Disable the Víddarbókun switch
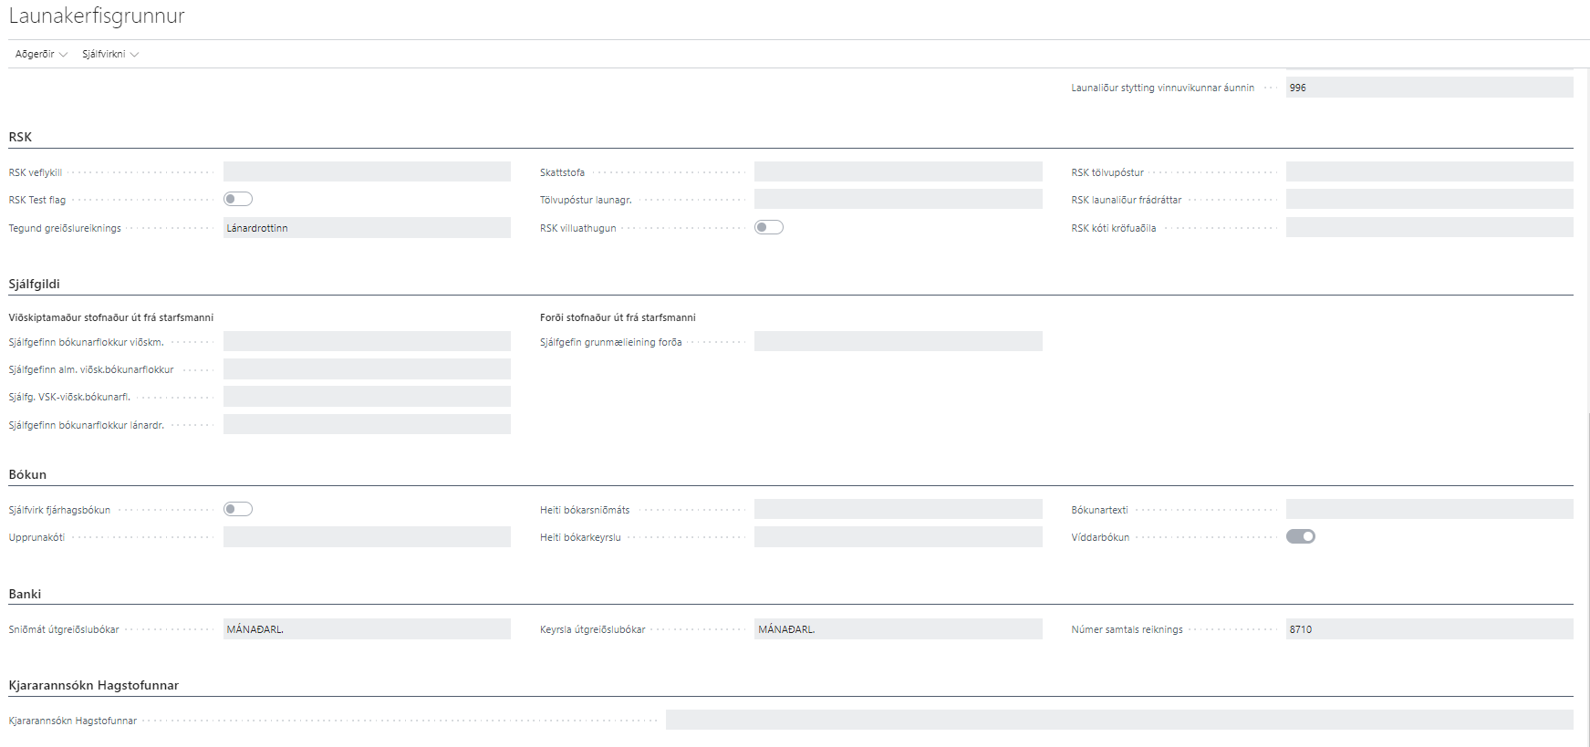1590x747 pixels. coord(1301,537)
